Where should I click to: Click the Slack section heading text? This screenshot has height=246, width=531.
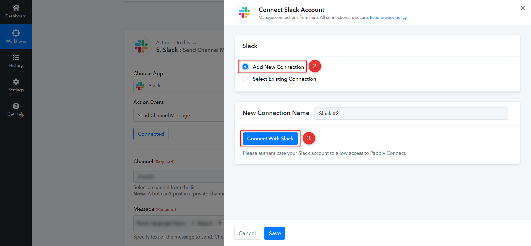pos(250,46)
